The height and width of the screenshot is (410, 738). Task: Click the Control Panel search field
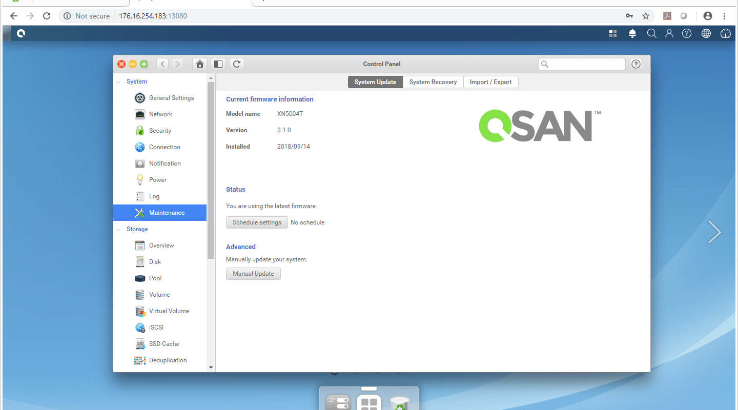tap(582, 64)
